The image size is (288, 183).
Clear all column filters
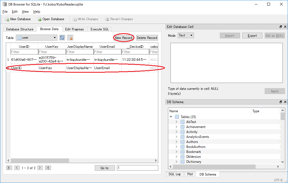coord(70,37)
